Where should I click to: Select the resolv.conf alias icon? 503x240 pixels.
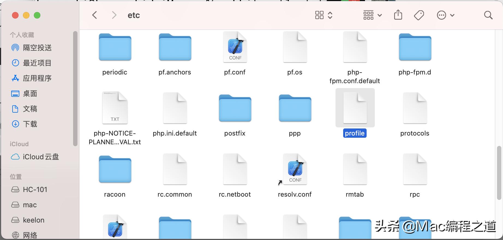pyautogui.click(x=295, y=169)
